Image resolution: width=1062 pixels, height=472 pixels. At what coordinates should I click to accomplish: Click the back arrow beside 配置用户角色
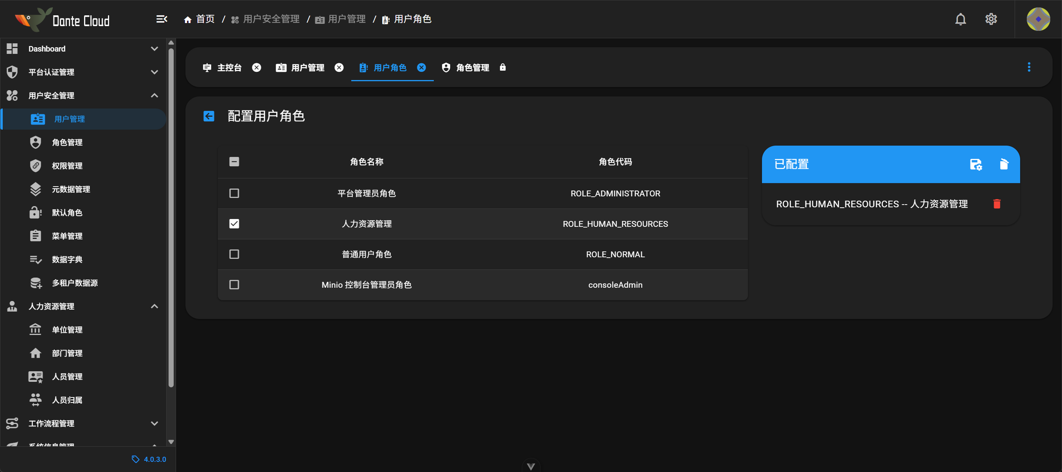(x=208, y=116)
